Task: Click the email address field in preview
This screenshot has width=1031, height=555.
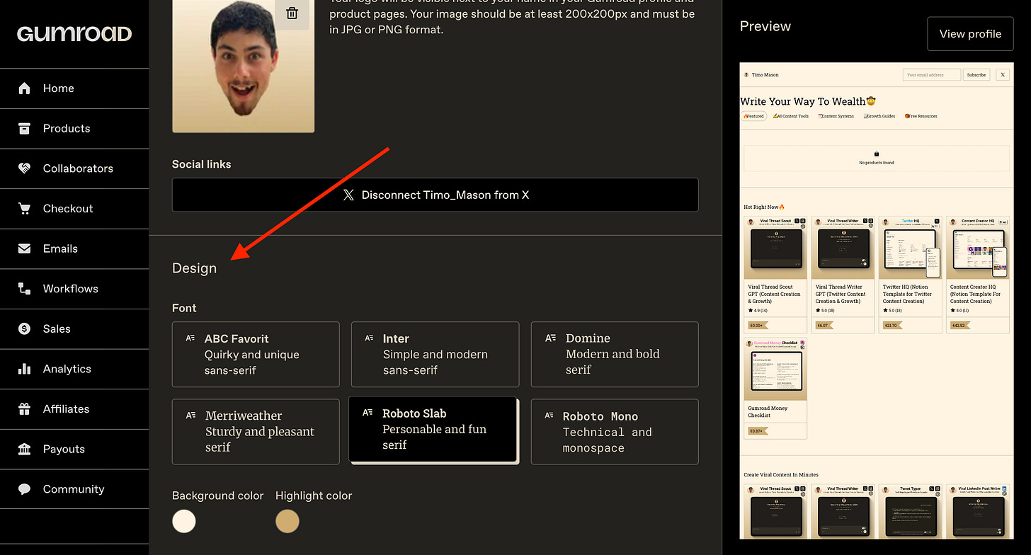Action: coord(932,74)
